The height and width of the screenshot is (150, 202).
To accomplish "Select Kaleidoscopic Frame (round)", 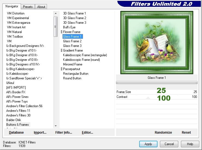I will coord(81,60).
